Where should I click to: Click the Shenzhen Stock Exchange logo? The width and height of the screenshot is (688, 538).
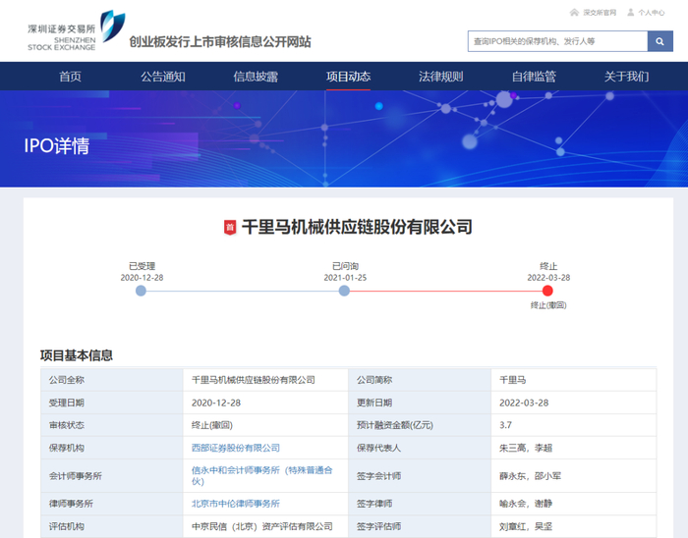click(x=77, y=31)
